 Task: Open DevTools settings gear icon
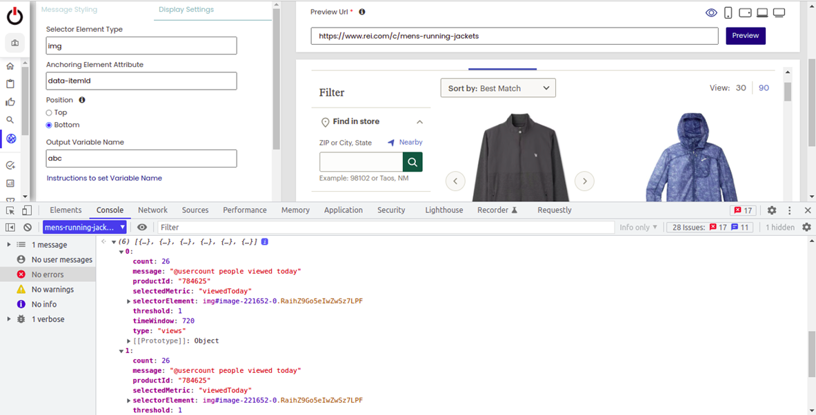[772, 210]
